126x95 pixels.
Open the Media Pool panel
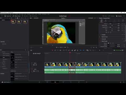tap(8, 16)
